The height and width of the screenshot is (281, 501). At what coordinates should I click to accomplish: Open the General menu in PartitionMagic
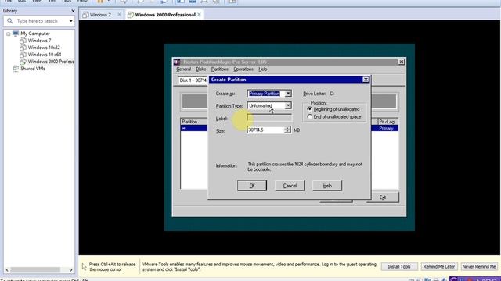[183, 69]
